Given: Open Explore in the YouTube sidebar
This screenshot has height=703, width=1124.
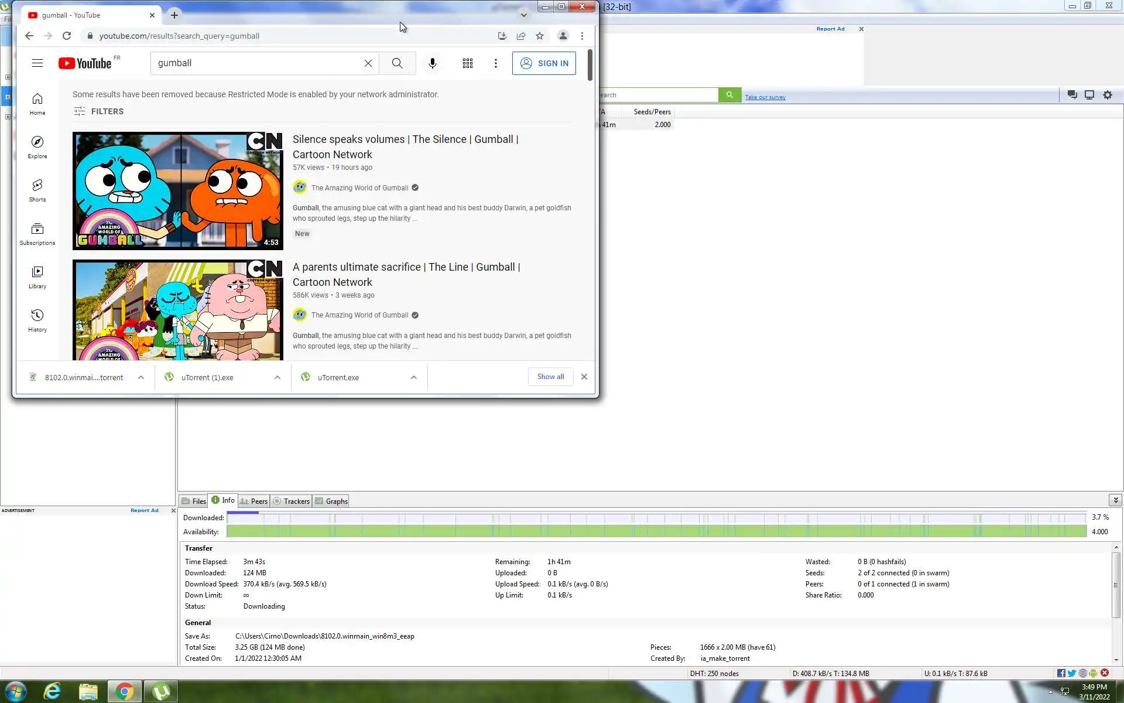Looking at the screenshot, I should click(x=37, y=147).
